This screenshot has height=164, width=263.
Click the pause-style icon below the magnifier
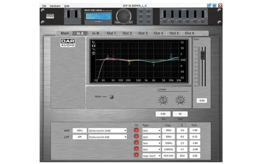point(93,53)
